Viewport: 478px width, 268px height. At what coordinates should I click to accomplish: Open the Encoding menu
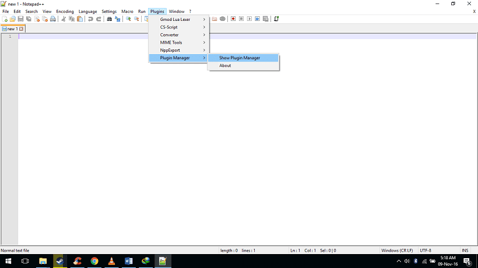point(65,12)
